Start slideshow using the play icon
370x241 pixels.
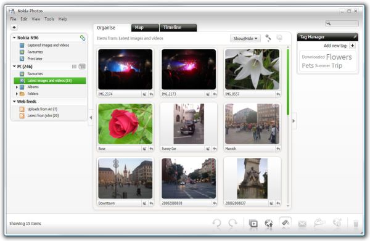[x=253, y=223]
